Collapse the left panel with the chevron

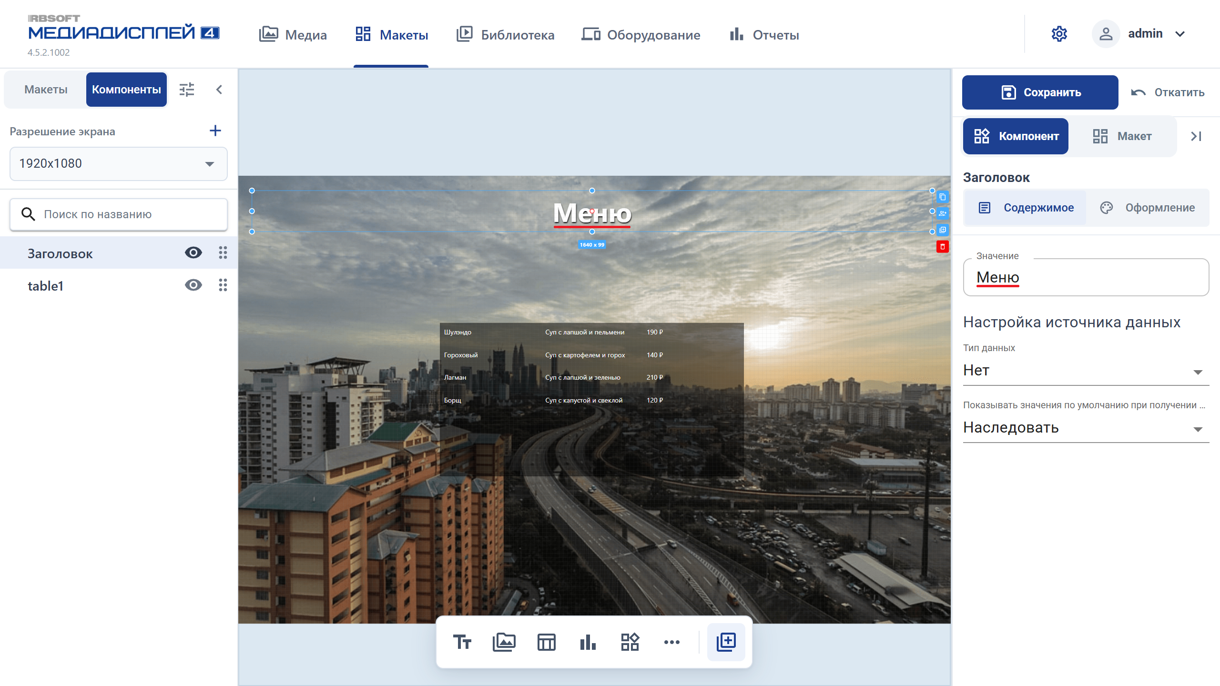coord(219,90)
